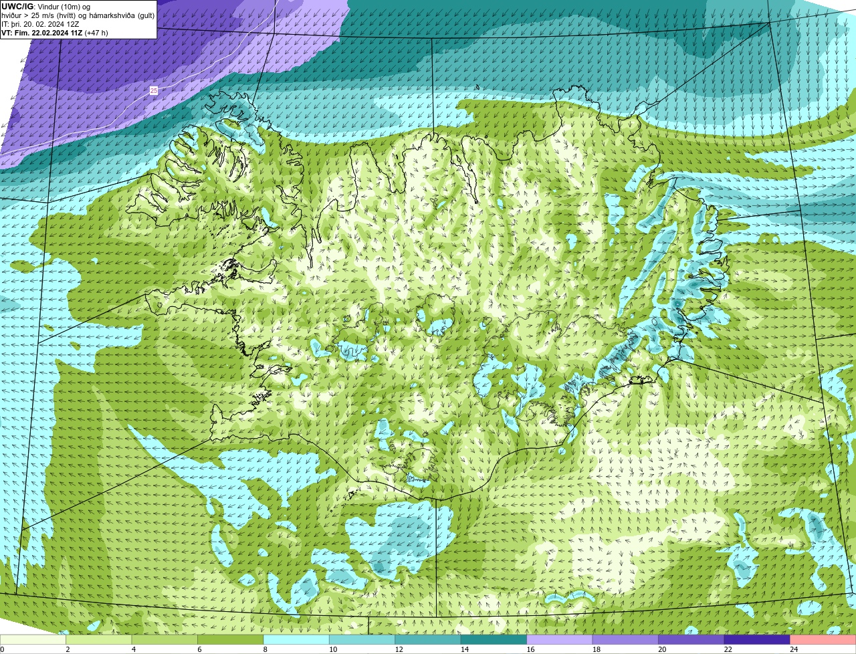The height and width of the screenshot is (654, 856).
Task: Click the 2–4 m/s light green legend swatch
Action: [x=99, y=639]
